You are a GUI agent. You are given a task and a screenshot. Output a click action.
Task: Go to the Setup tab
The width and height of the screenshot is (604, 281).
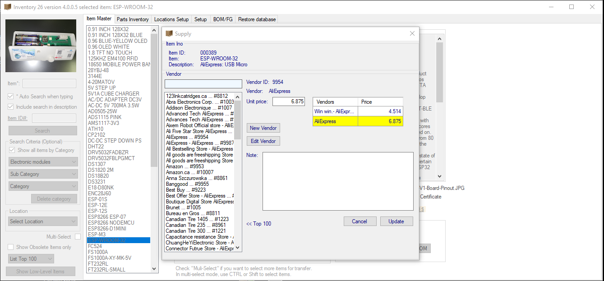click(x=200, y=19)
